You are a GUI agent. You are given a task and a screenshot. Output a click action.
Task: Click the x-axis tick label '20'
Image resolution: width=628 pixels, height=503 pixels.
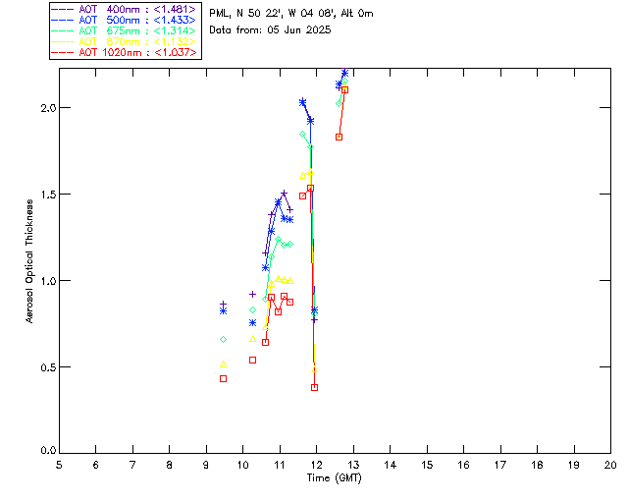tap(610, 465)
